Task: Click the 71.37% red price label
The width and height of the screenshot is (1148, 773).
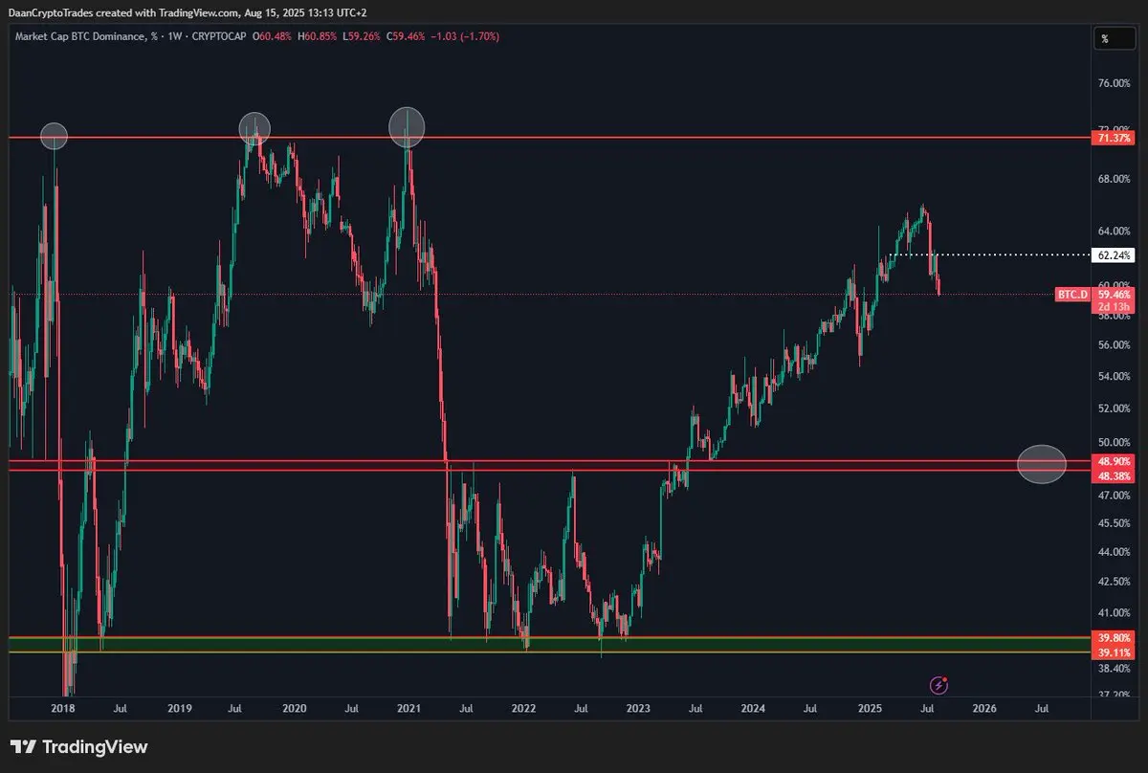Action: pos(1115,138)
